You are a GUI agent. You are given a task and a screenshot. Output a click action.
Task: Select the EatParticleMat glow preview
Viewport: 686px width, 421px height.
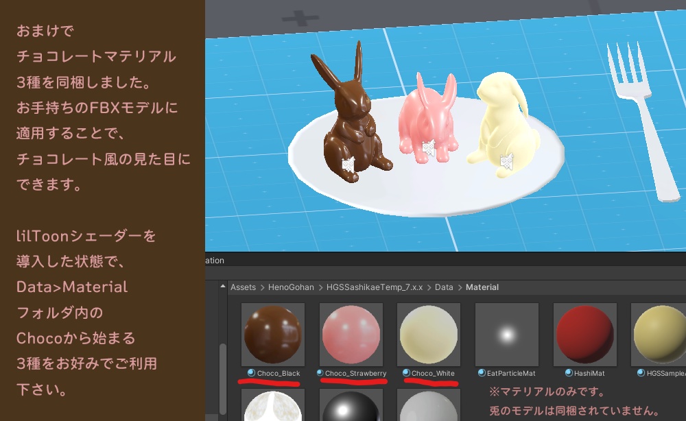pyautogui.click(x=508, y=335)
